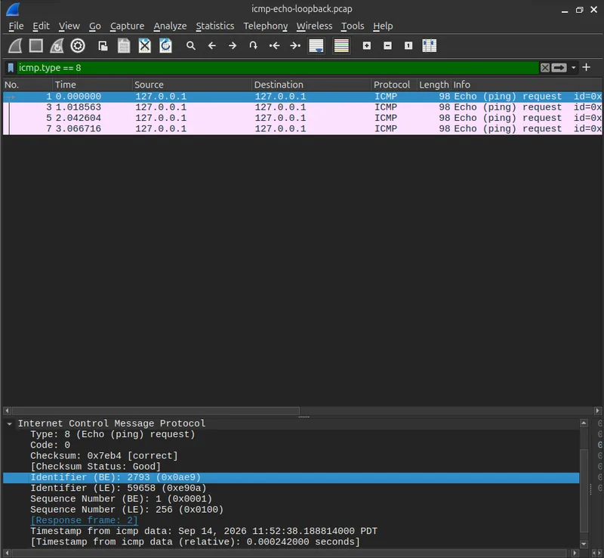Go back in packet history
This screenshot has height=558, width=604.
(212, 46)
